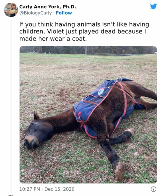This screenshot has width=161, height=196.
Task: Open the 10:27 PM timestamp
Action: click(30, 189)
